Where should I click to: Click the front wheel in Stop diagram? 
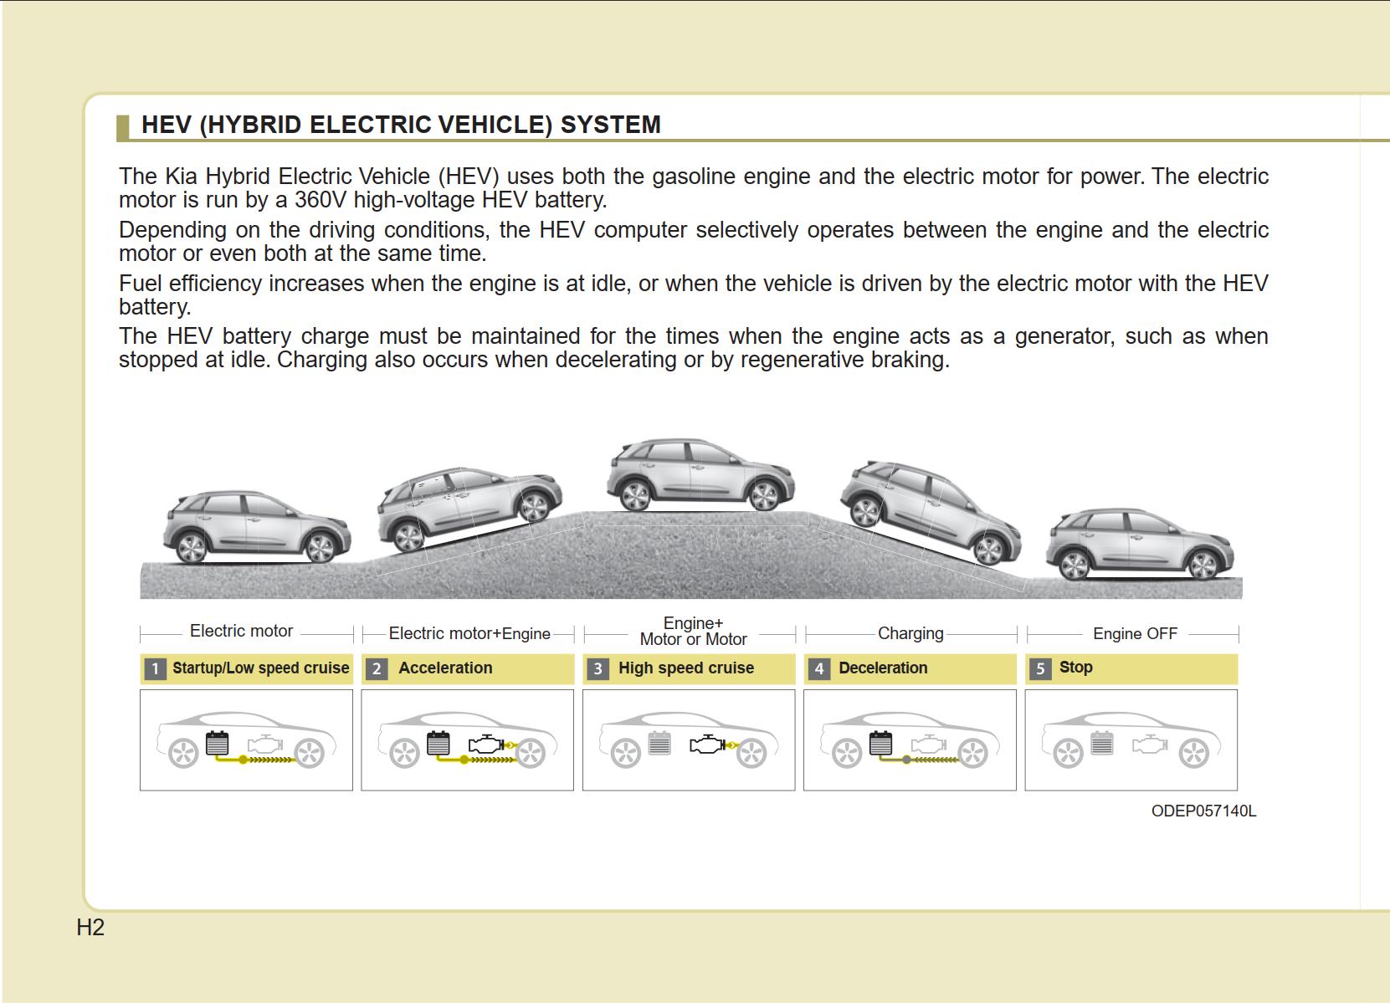coord(1194,754)
